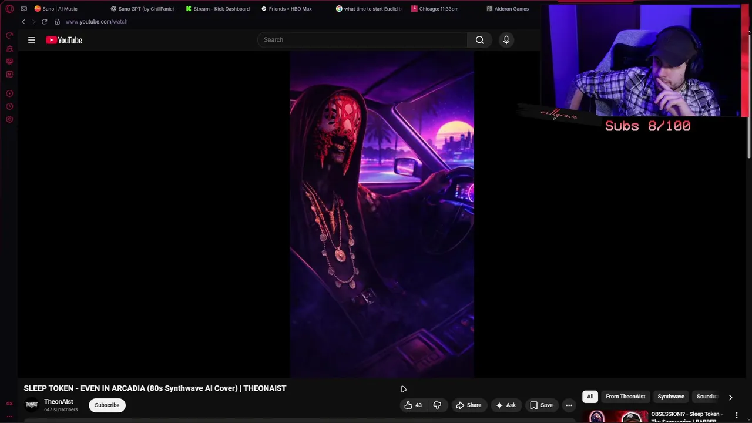
Task: Open the TheonAIst channel name link
Action: point(59,402)
